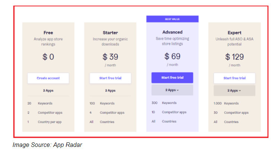Expand the Expert plan 2 Apps dropdown
Image resolution: width=278 pixels, height=154 pixels.
click(x=234, y=91)
